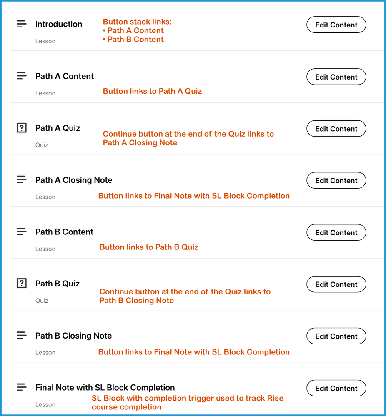Click the Path A Content lesson icon
Image resolution: width=386 pixels, height=416 pixels.
point(22,76)
